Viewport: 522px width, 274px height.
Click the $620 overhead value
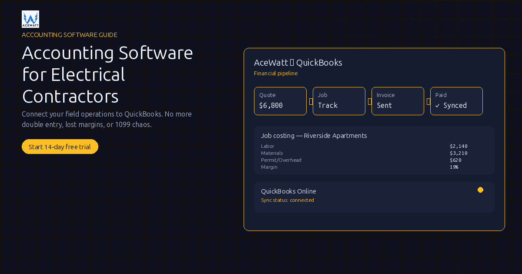click(x=455, y=160)
